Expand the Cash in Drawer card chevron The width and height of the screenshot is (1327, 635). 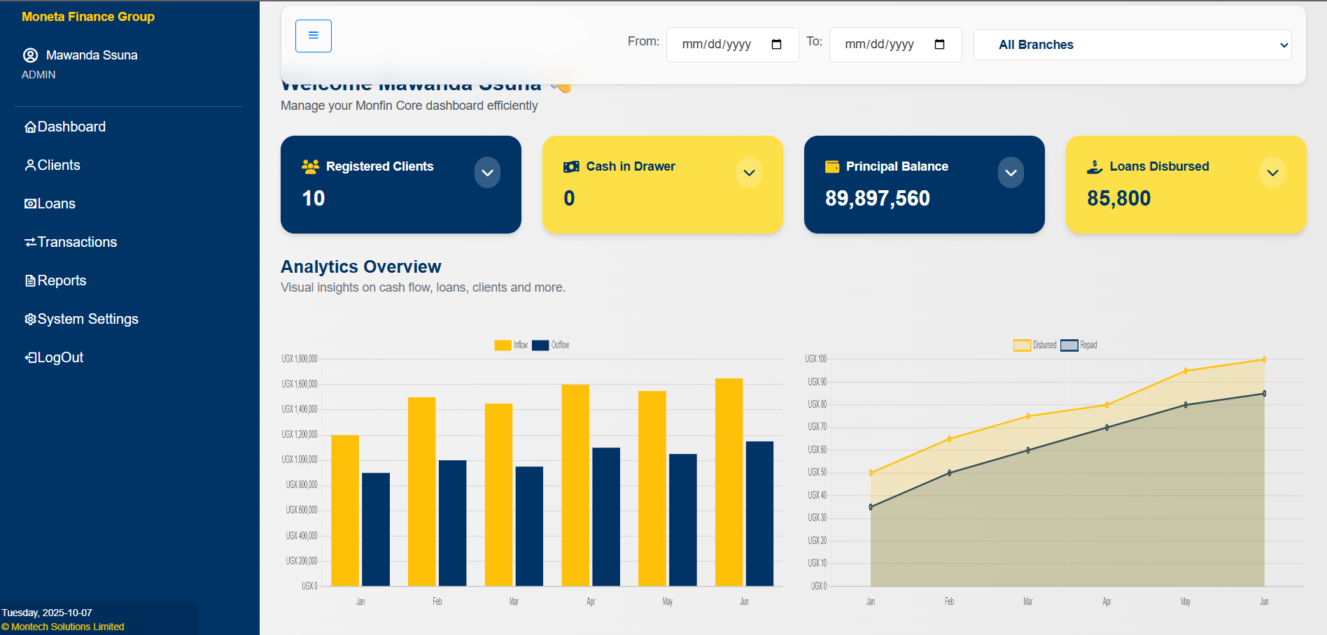click(749, 173)
